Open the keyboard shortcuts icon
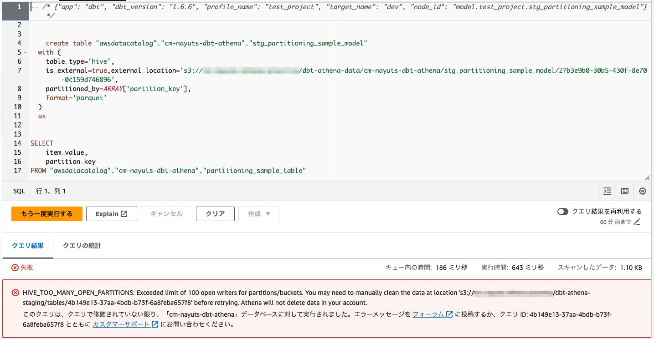 click(x=624, y=191)
